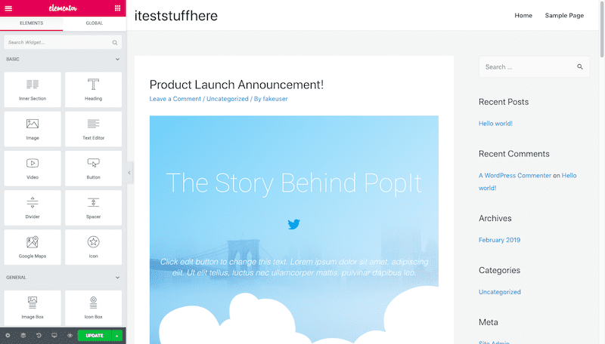605x344 pixels.
Task: Open the Sample Page menu item
Action: coord(564,15)
